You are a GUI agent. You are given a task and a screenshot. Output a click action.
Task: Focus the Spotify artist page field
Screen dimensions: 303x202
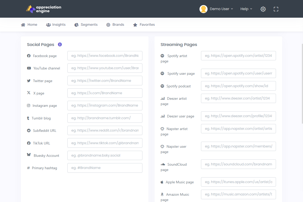click(x=238, y=56)
